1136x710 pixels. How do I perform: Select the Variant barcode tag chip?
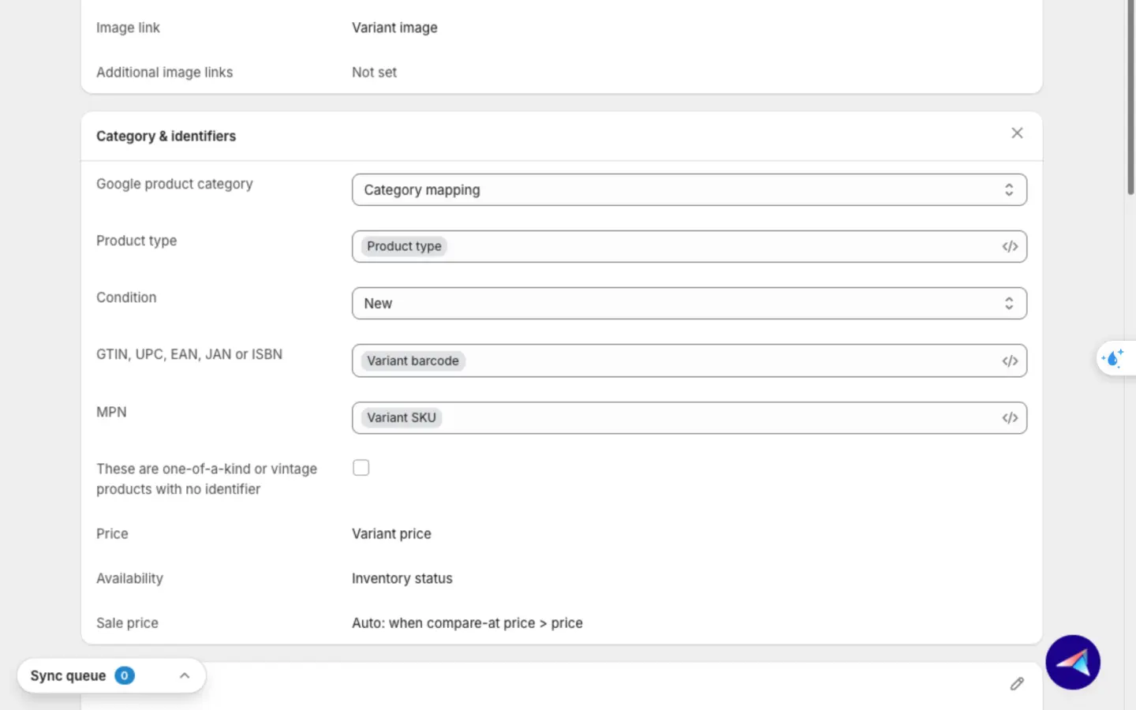(x=413, y=361)
